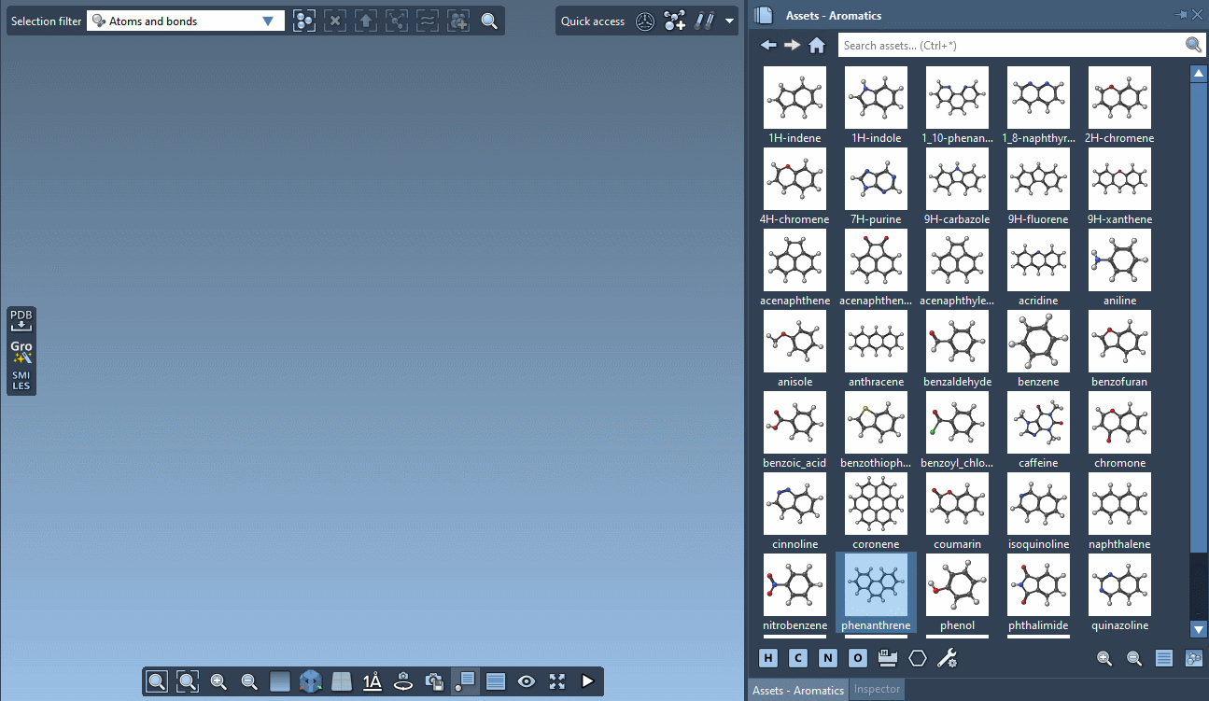1209x701 pixels.
Task: Click the assets panel down scroll arrow
Action: (x=1199, y=629)
